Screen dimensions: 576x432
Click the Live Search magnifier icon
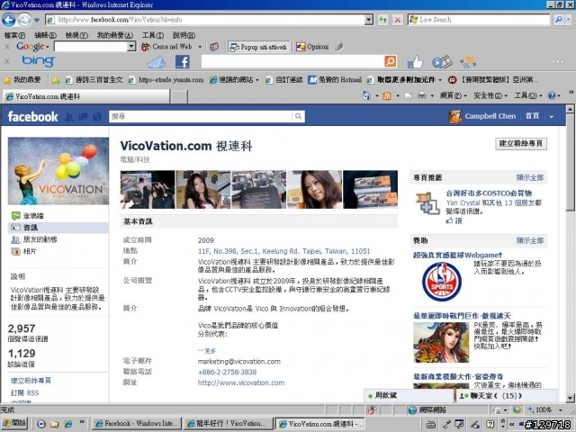pos(558,20)
